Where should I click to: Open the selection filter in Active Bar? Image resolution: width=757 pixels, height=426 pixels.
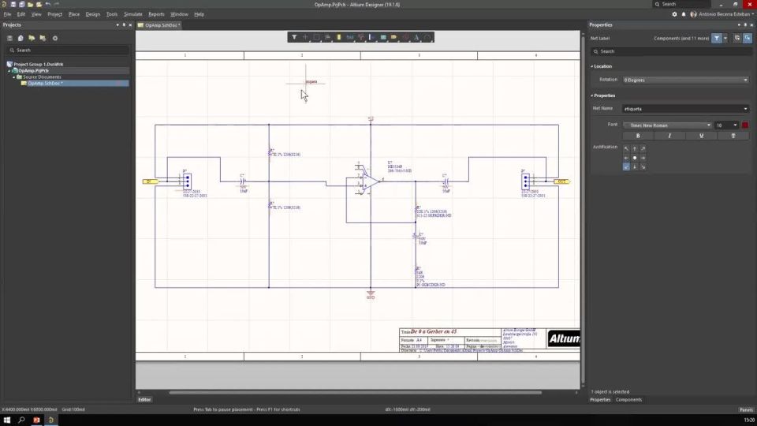tap(294, 37)
